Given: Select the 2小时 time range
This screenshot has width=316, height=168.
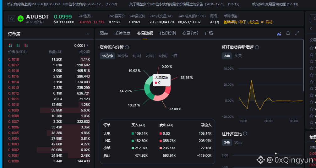Looking at the screenshot, I should click(x=150, y=56).
